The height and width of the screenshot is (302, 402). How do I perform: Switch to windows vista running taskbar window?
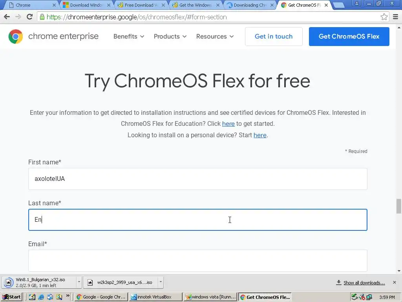pos(210,297)
